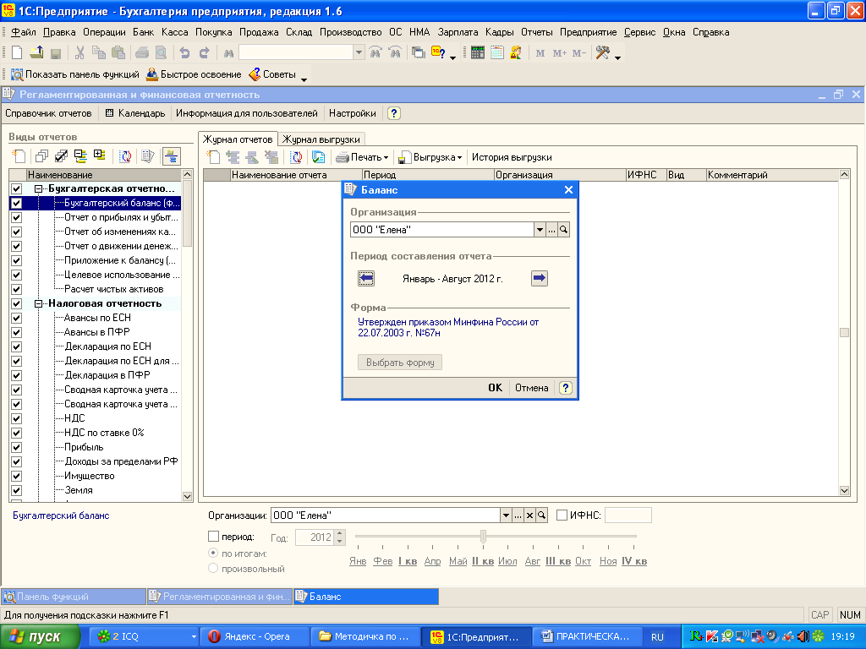
Task: Toggle checkbox for Бухгалтерский баланс row
Action: click(x=17, y=203)
